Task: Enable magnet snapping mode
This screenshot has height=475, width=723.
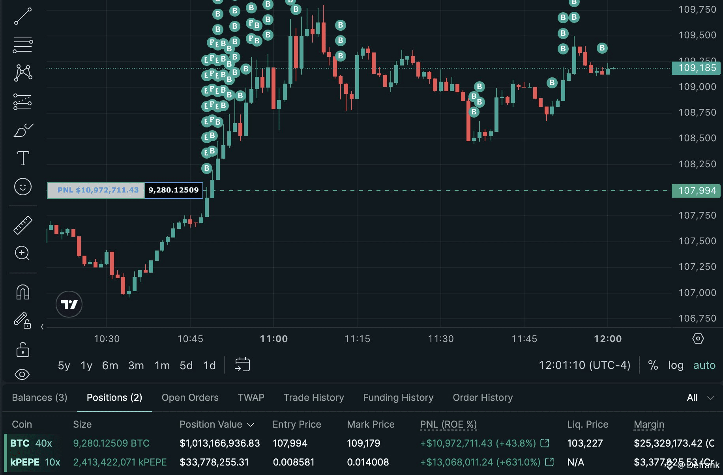Action: (x=22, y=292)
